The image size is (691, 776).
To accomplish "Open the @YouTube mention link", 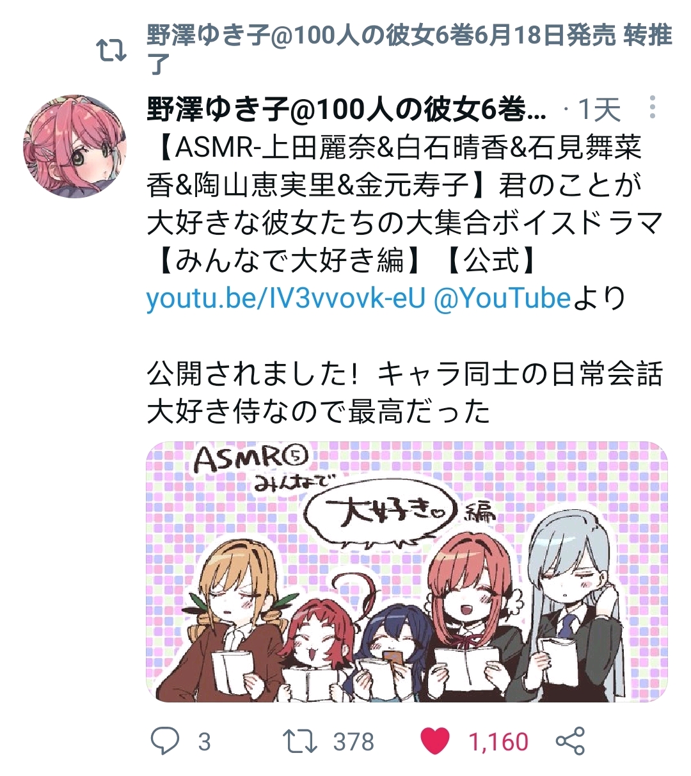I will 502,298.
